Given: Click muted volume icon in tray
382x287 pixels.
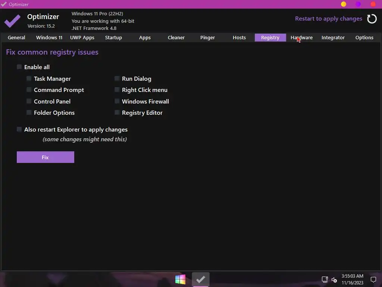Looking at the screenshot, I should [x=334, y=280].
